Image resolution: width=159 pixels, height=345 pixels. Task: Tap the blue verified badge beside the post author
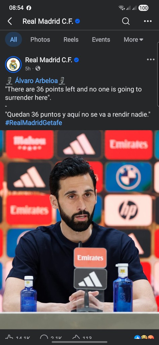pos(76,60)
